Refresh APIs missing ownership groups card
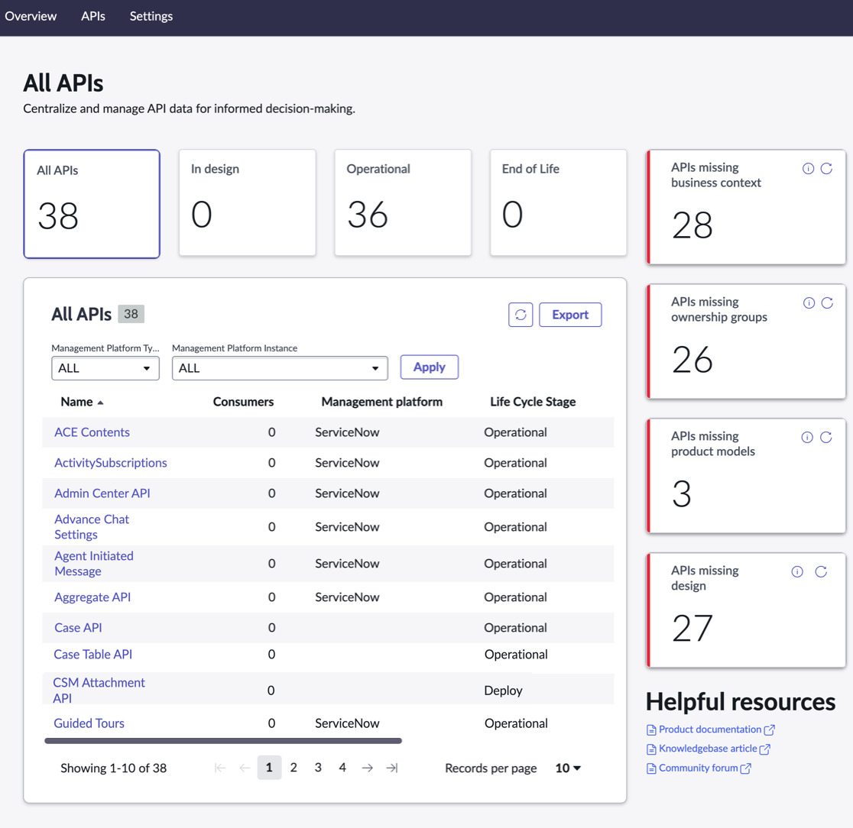The height and width of the screenshot is (828, 853). 827,302
